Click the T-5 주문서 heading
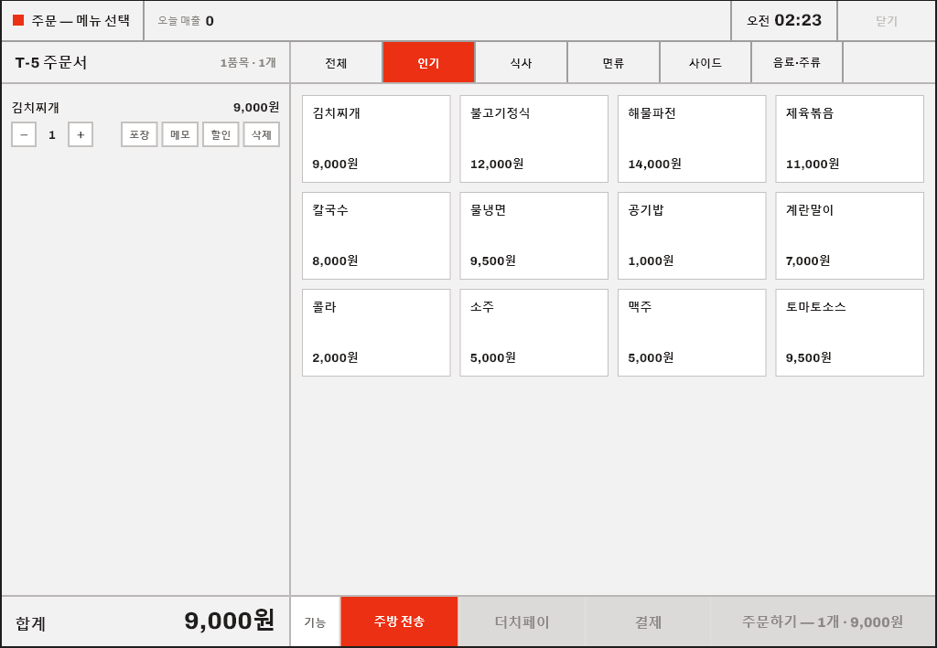 click(51, 63)
